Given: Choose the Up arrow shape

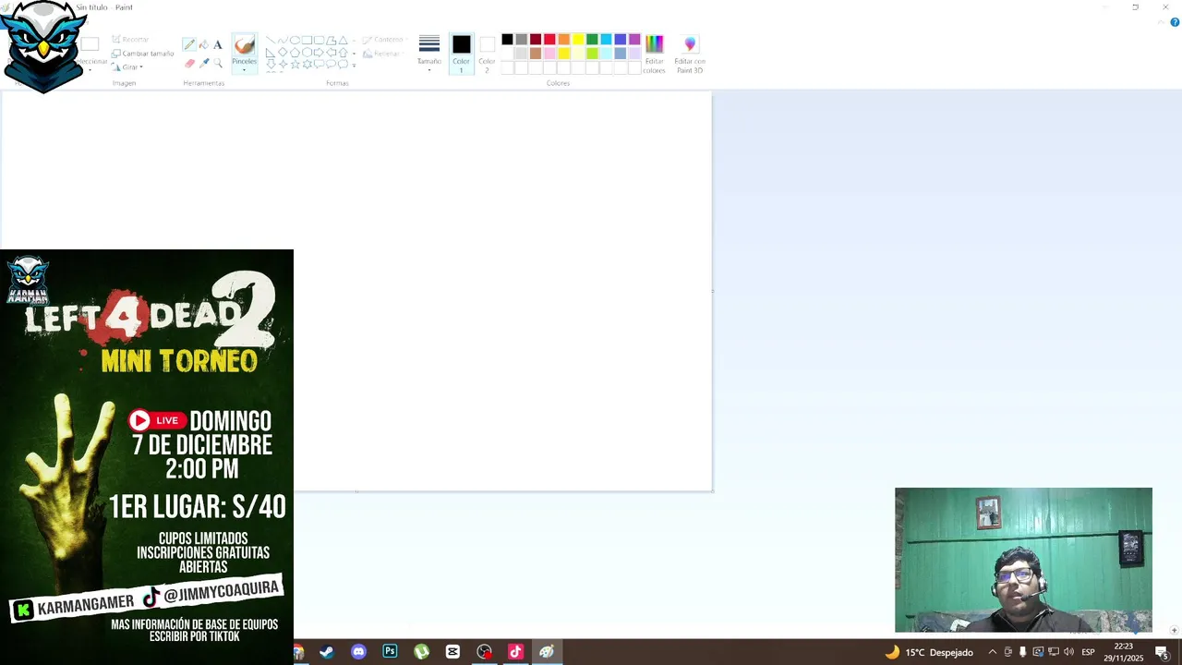Looking at the screenshot, I should pos(343,53).
